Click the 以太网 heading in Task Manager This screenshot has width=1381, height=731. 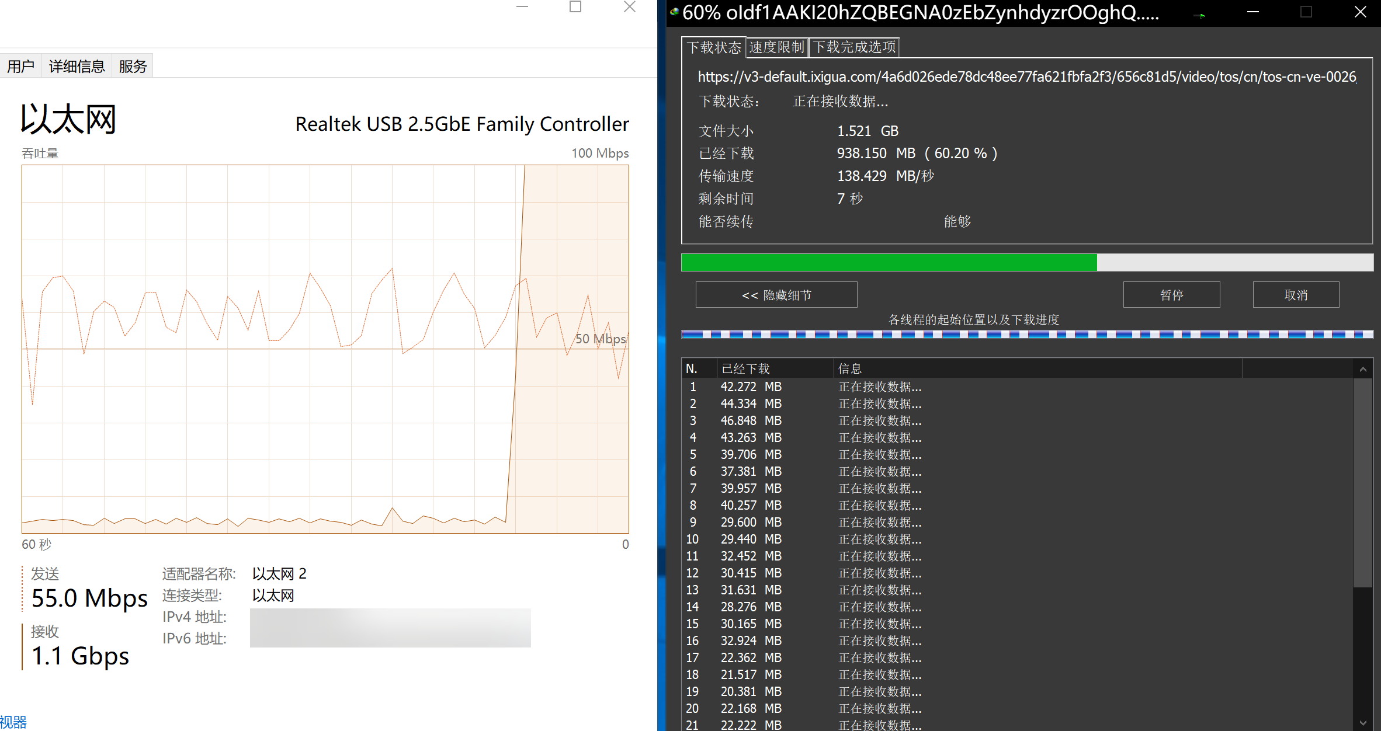[68, 119]
